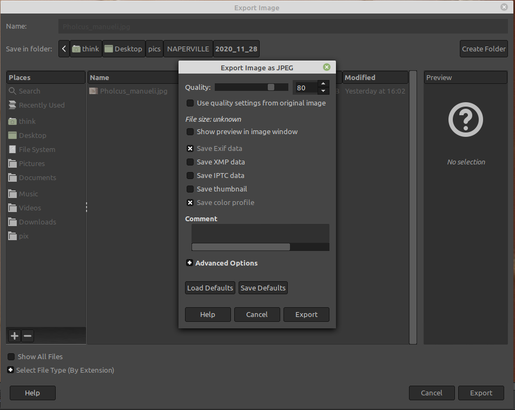Increase Quality with up stepper arrow

323,84
